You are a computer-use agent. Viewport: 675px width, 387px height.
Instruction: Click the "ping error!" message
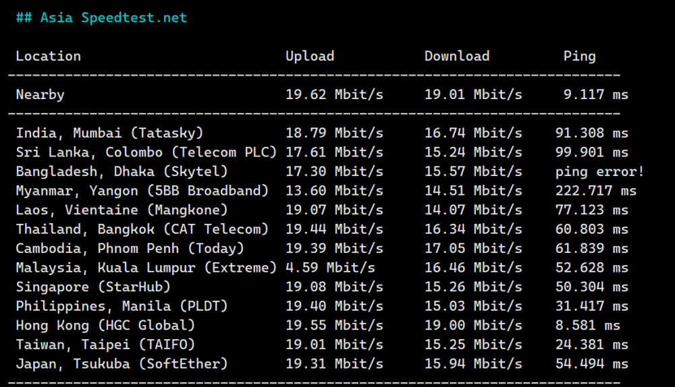click(x=599, y=172)
